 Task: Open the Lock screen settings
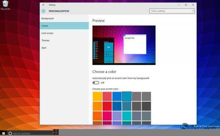click(x=64, y=33)
